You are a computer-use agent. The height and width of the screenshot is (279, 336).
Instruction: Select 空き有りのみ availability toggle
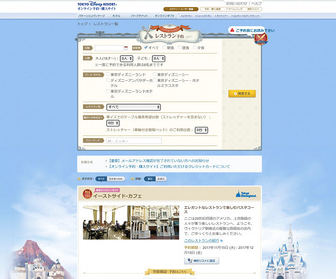click(116, 179)
